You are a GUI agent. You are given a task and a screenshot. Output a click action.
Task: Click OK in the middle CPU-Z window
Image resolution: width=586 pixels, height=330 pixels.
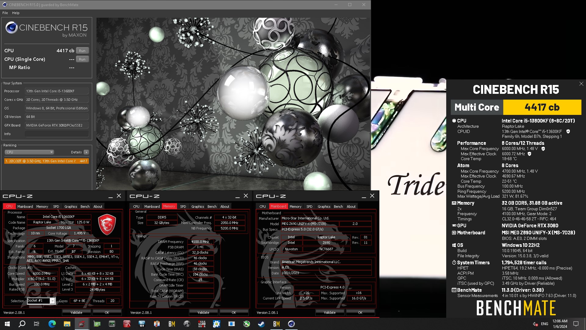pos(234,313)
